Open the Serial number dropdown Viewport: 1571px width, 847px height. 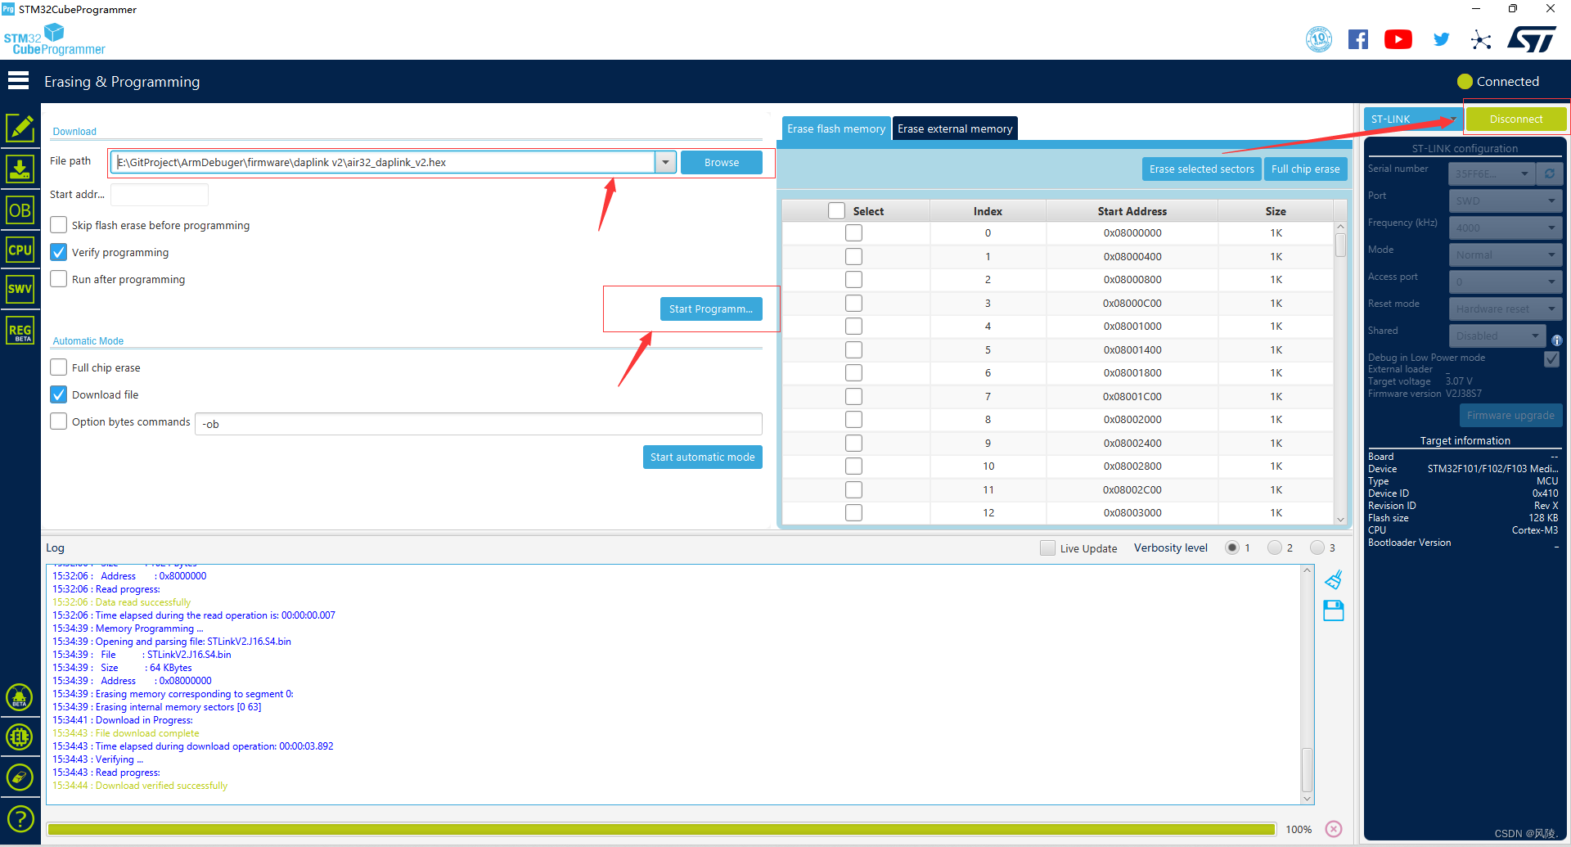pyautogui.click(x=1493, y=173)
